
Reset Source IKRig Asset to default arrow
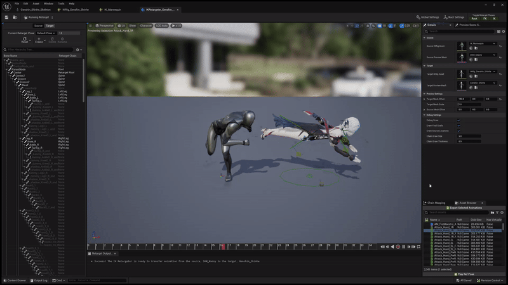[500, 46]
